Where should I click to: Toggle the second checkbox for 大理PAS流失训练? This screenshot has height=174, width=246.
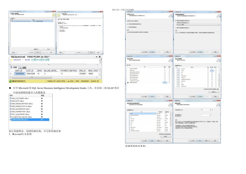[x=169, y=83]
